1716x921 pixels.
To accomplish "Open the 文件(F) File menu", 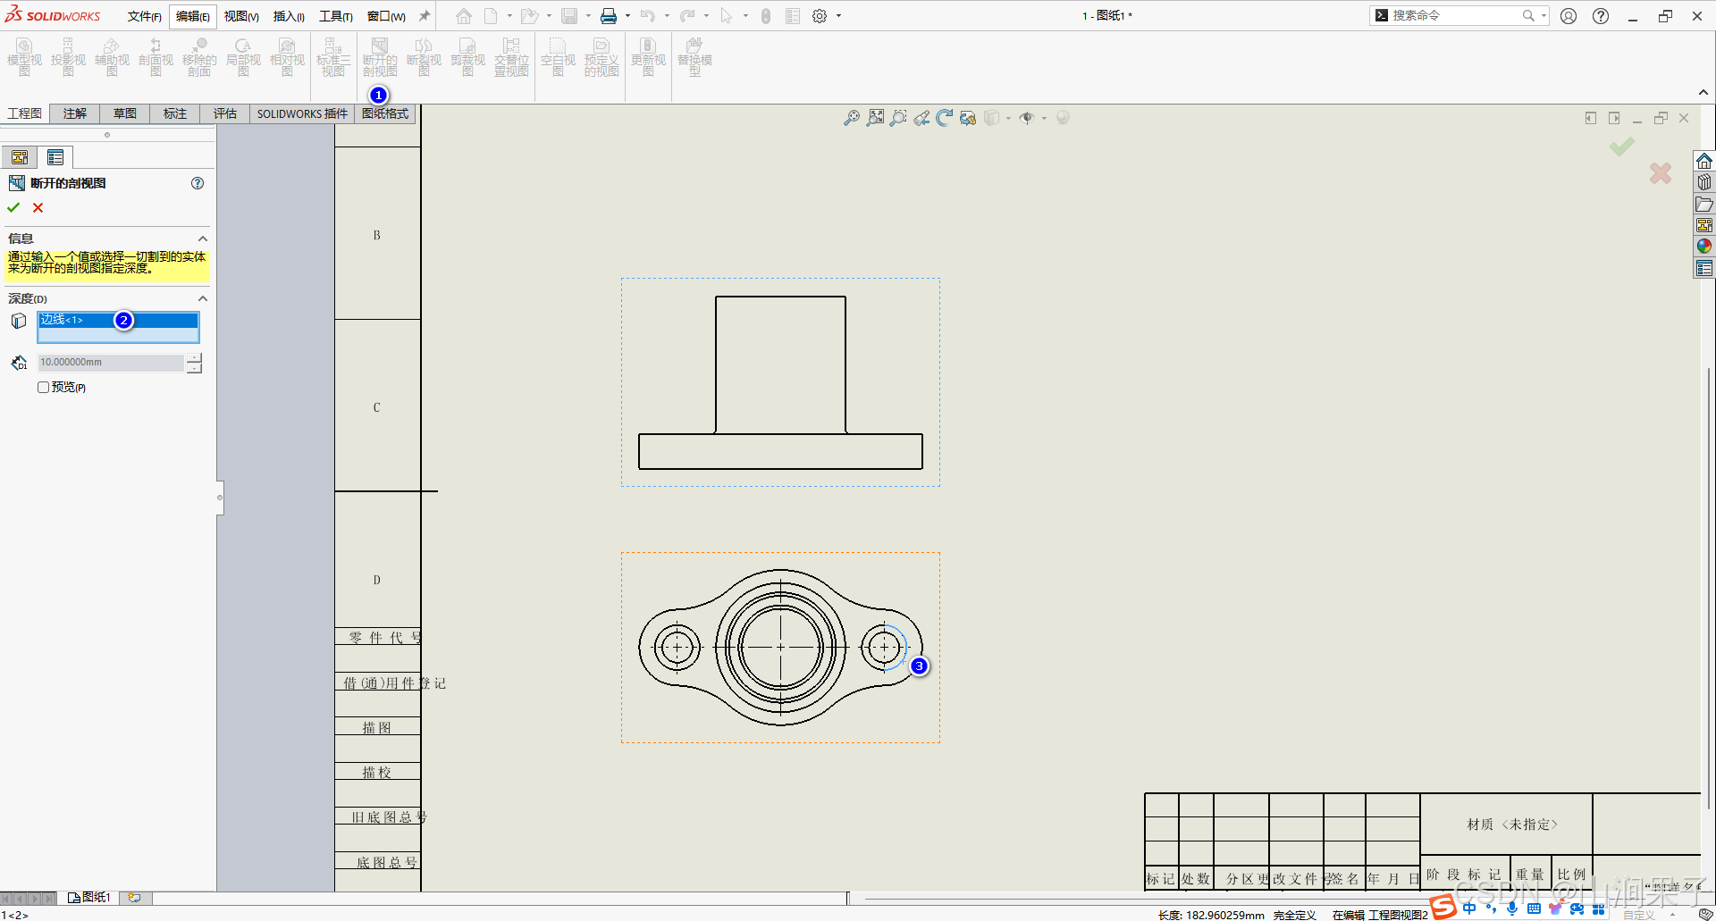I will [144, 16].
